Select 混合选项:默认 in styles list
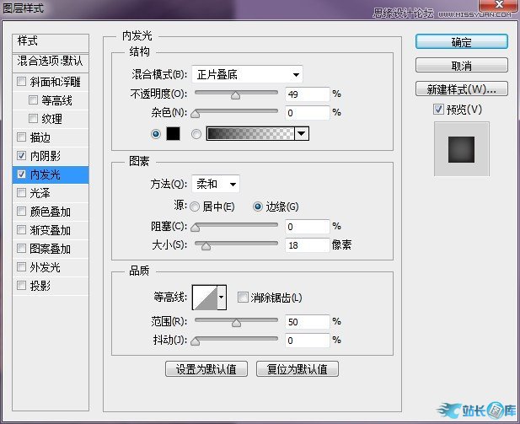Viewport: 520px width, 424px height. pos(51,61)
